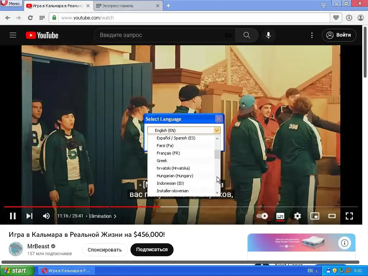Select Opera taskbar button Игра в Кальмара
Viewport: 368px width, 276px height.
[x=66, y=271]
